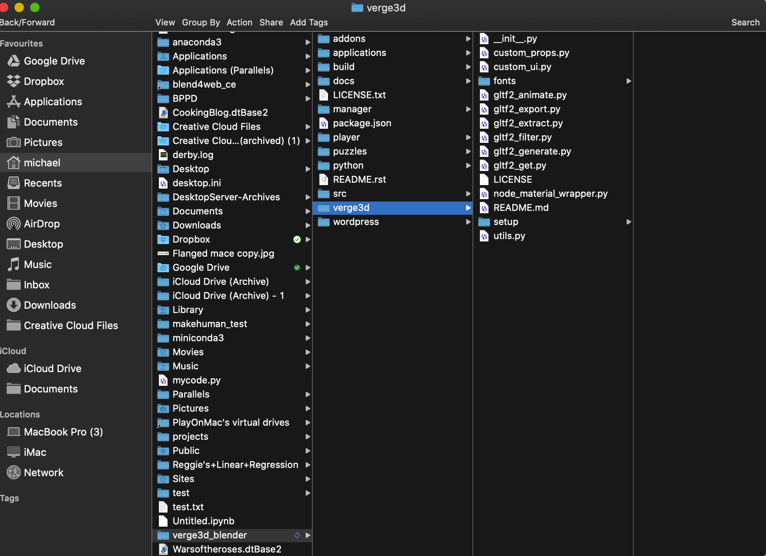Select the package.json file icon
Viewport: 766px width, 556px height.
tap(324, 123)
